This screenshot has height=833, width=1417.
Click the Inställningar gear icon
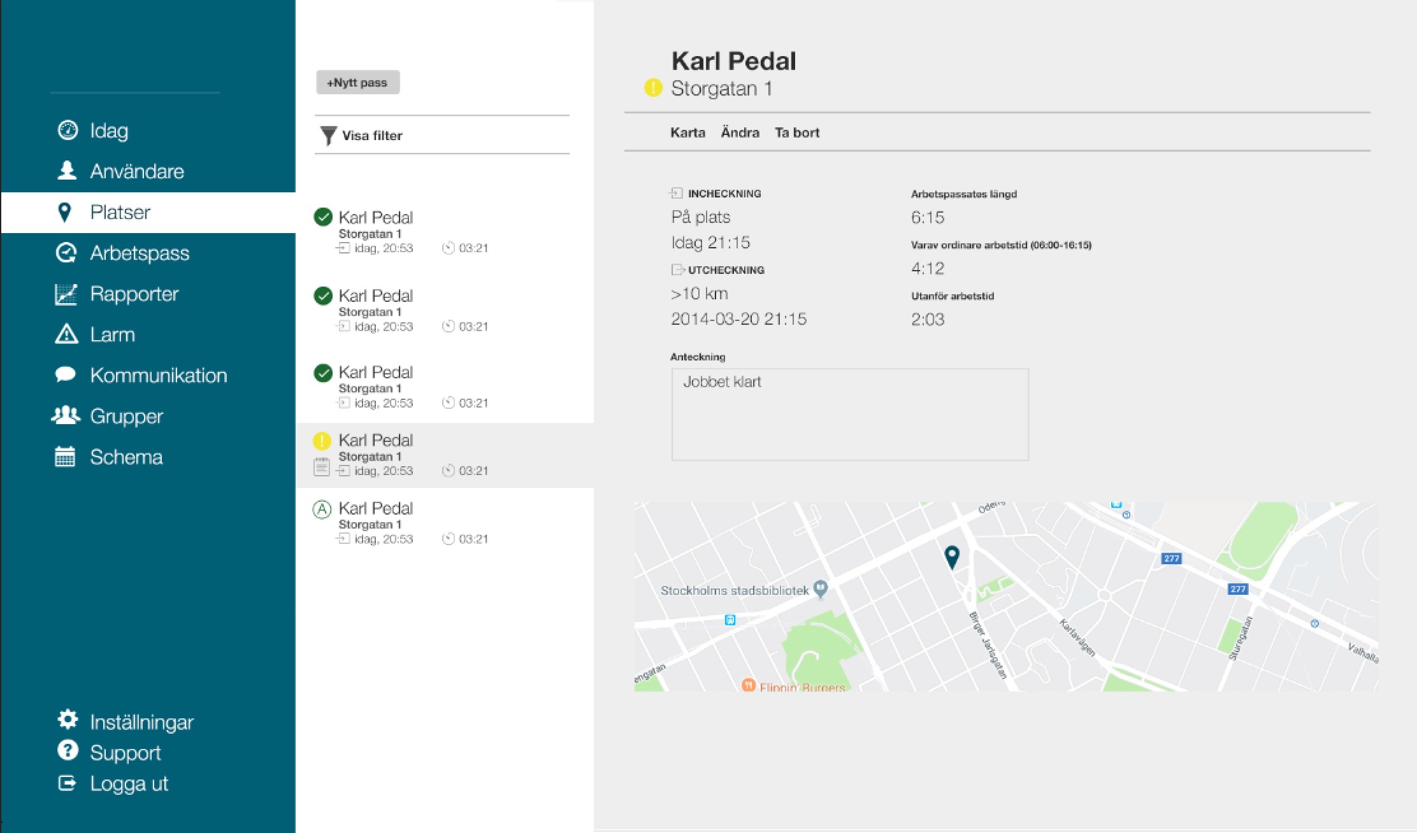68,720
